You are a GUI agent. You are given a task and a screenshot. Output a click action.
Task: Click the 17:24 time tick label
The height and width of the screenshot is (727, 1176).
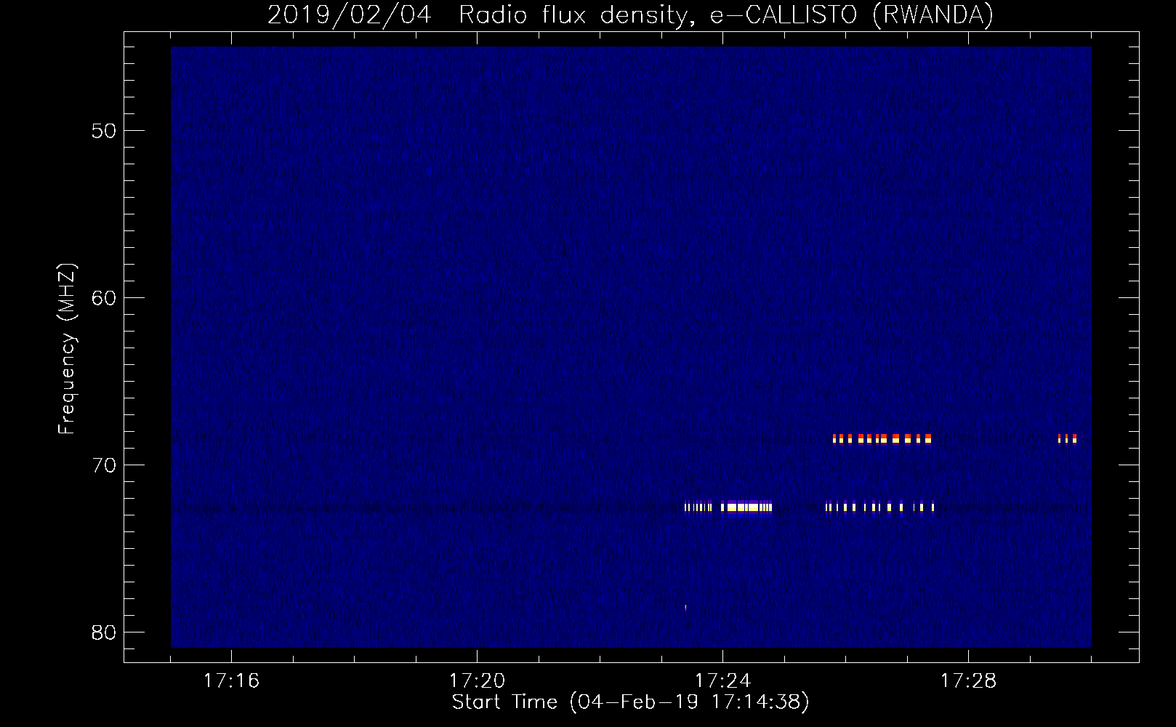(x=722, y=681)
